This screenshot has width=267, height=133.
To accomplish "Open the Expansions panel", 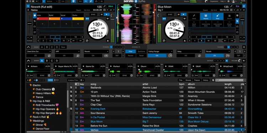I will 214,1.
